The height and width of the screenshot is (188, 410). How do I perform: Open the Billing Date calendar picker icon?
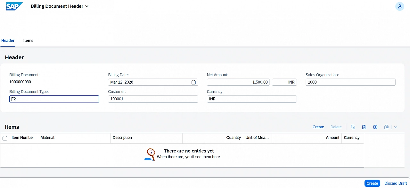pos(193,82)
